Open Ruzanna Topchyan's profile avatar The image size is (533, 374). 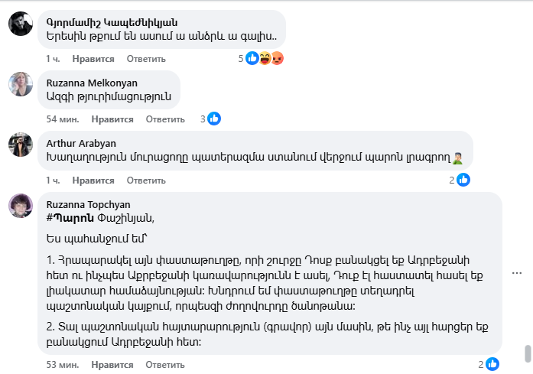pyautogui.click(x=20, y=207)
